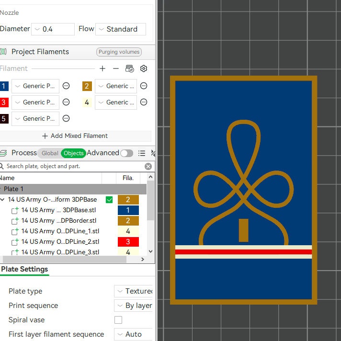Add a new filament with plus icon

[x=102, y=68]
